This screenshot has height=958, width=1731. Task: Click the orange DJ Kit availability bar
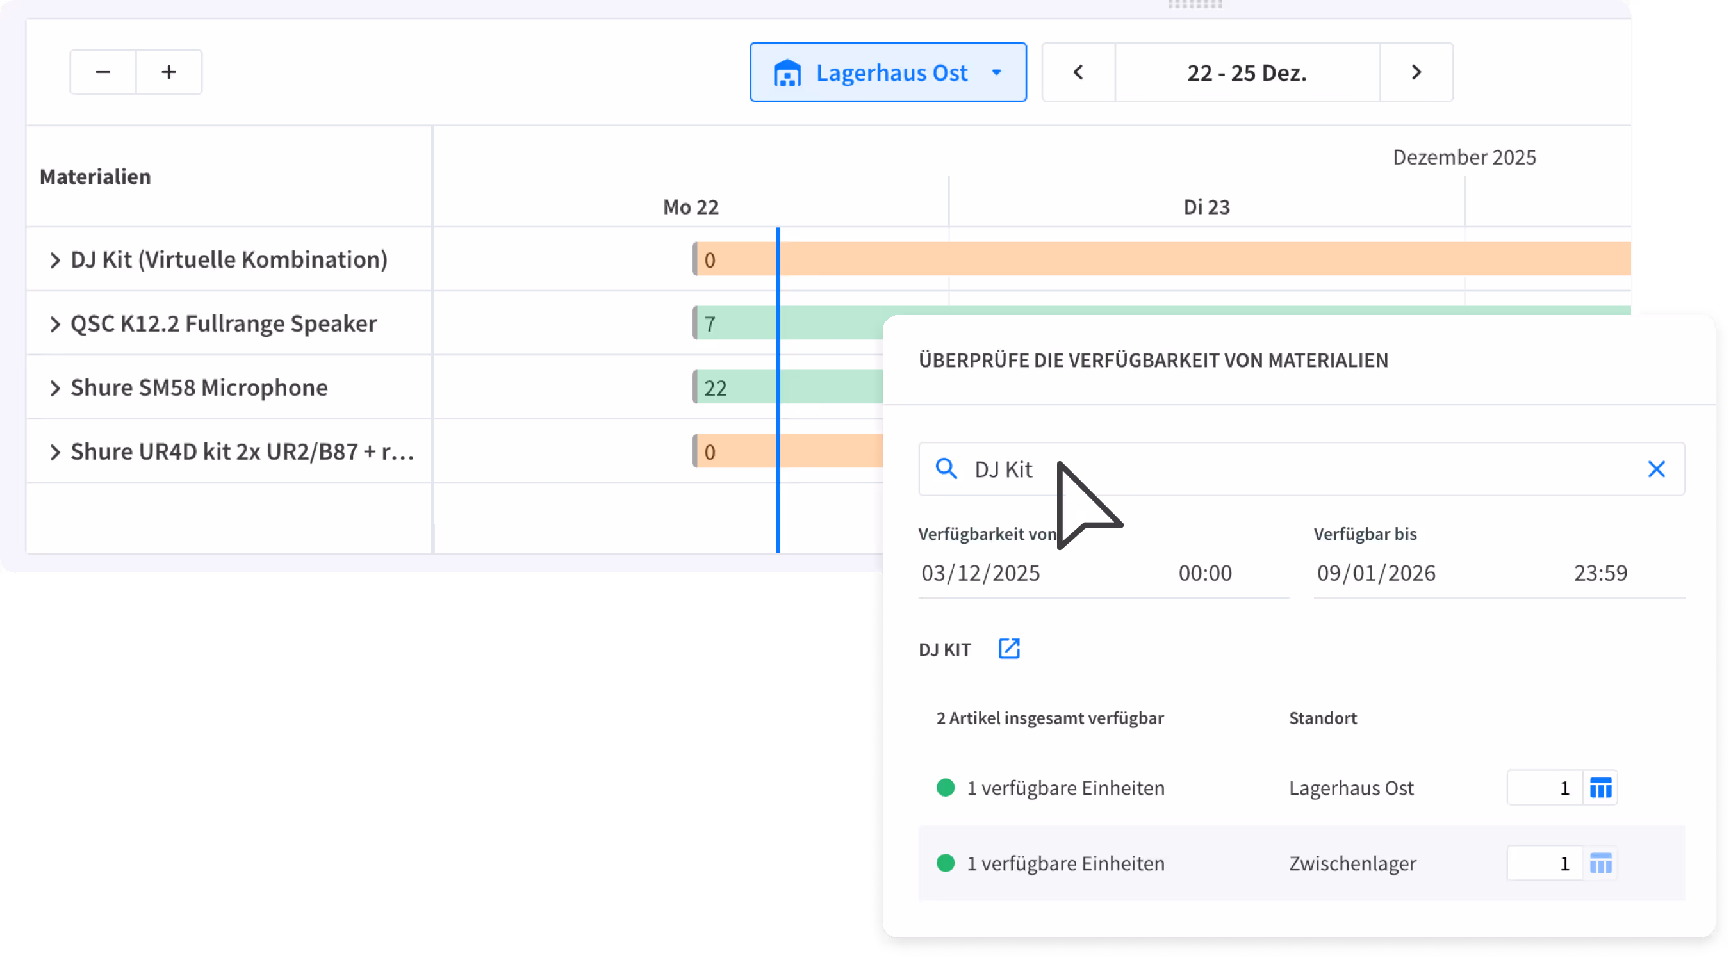[1142, 259]
